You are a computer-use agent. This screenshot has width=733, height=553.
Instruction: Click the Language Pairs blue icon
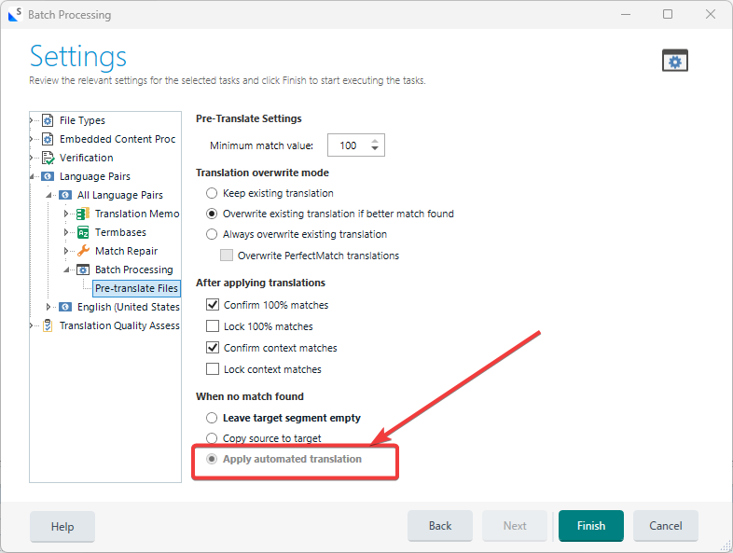pyautogui.click(x=48, y=176)
